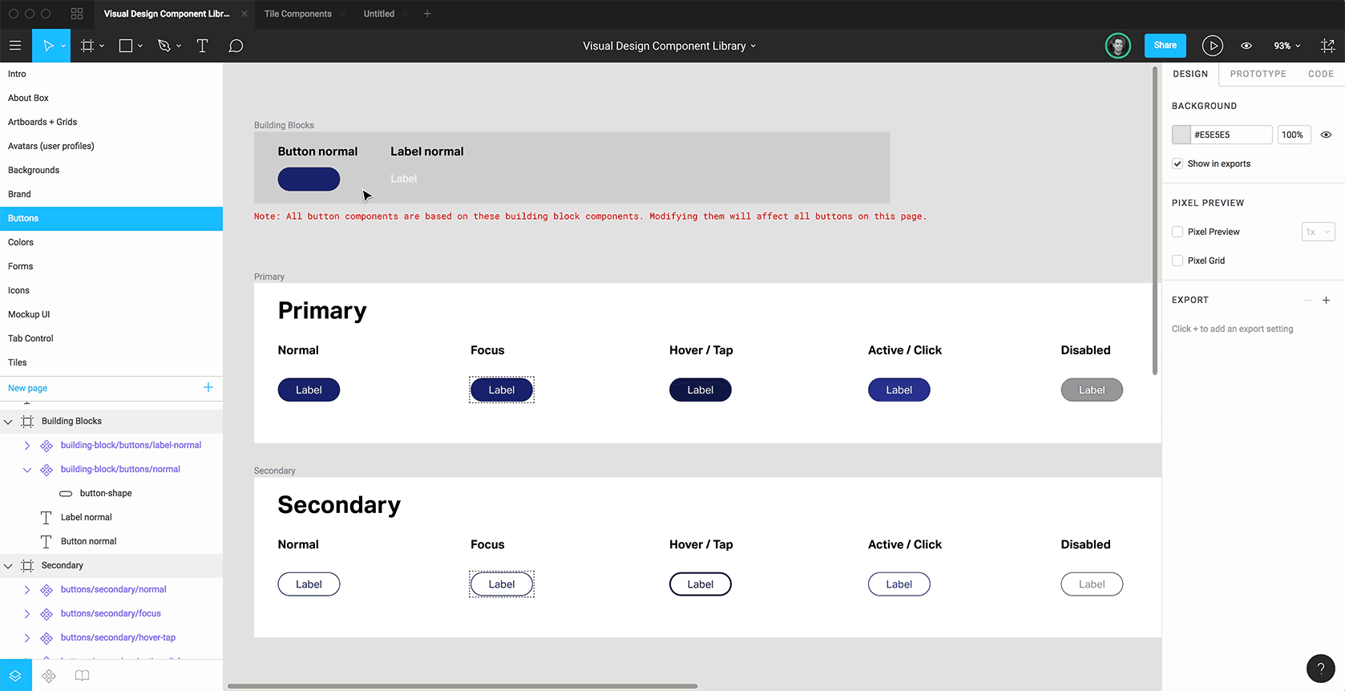Image resolution: width=1345 pixels, height=691 pixels.
Task: Open the Colors page
Action: click(x=111, y=242)
